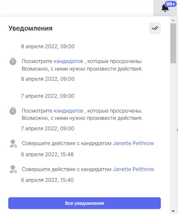Click the Уведомления panel heading
This screenshot has width=178, height=214.
click(x=30, y=28)
